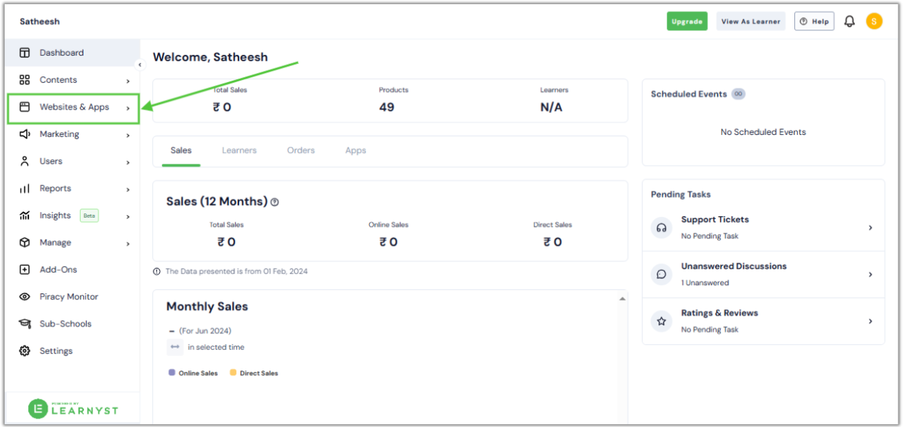Open the profile avatar menu
Viewport: 908px width, 427px height.
pos(874,21)
